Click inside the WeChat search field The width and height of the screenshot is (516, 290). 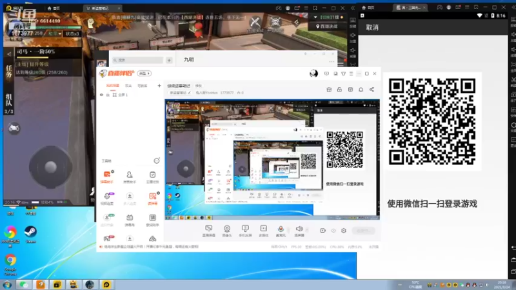pos(137,60)
